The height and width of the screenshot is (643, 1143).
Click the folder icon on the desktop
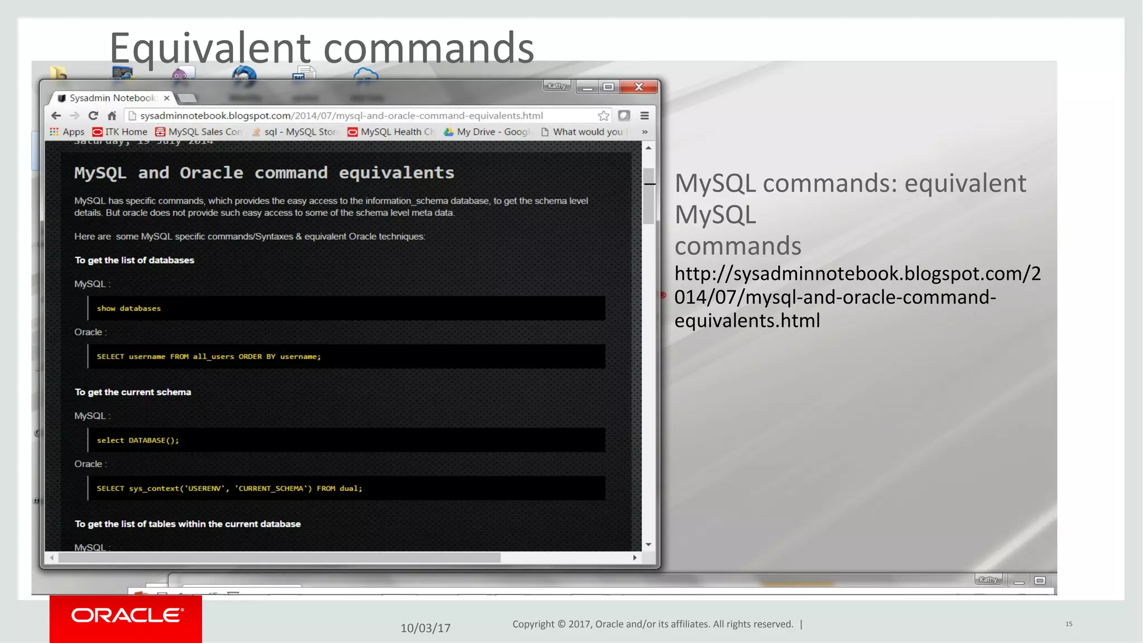[58, 73]
